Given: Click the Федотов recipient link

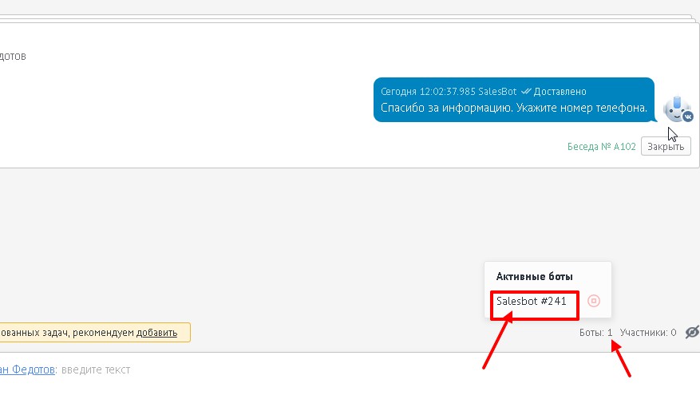Looking at the screenshot, I should tap(27, 369).
